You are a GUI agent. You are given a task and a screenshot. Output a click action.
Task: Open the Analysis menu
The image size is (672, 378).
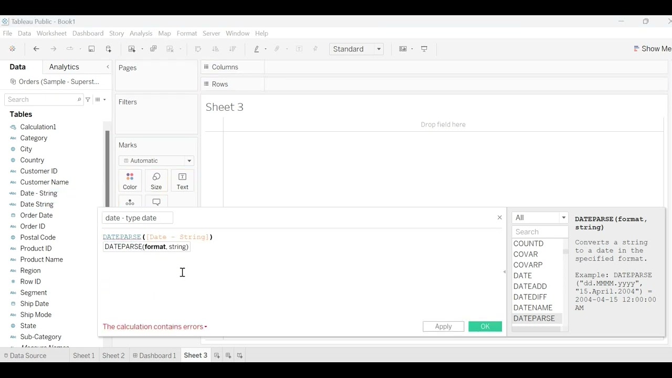(141, 33)
